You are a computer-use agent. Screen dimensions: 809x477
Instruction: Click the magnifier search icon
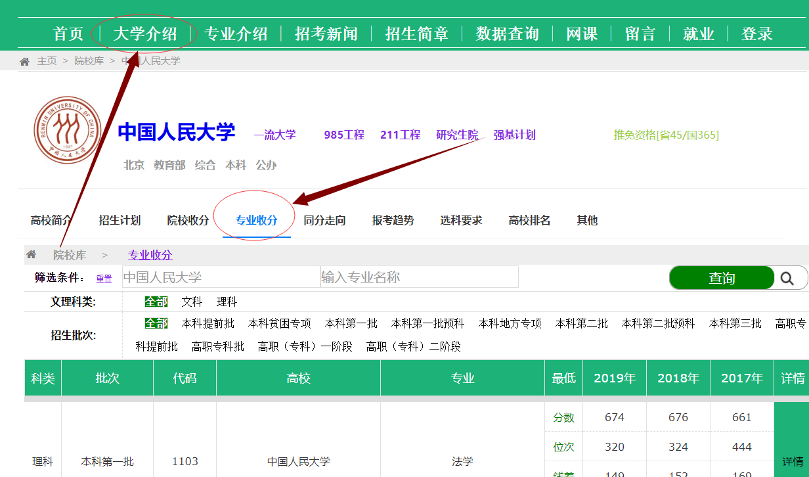pos(787,278)
